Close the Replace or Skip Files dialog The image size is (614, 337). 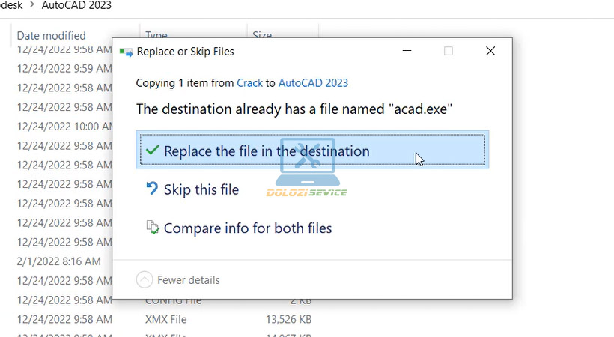tap(490, 51)
